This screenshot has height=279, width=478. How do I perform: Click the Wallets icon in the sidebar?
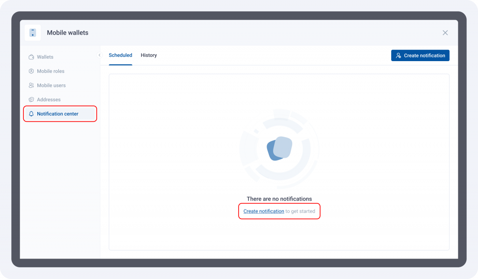31,57
